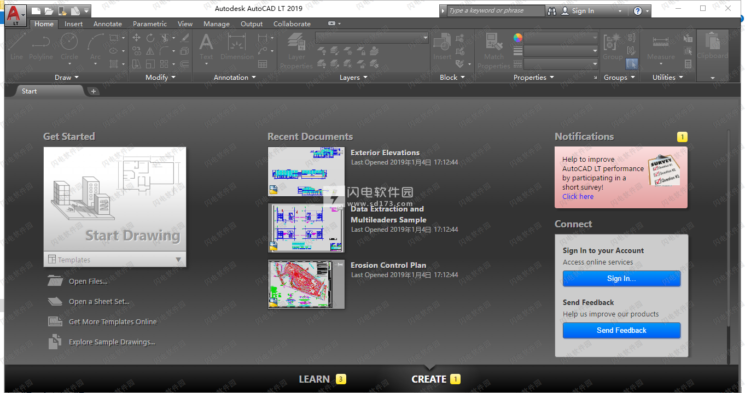Open the Clipboard panel
Image resolution: width=745 pixels, height=393 pixels.
pos(712,55)
